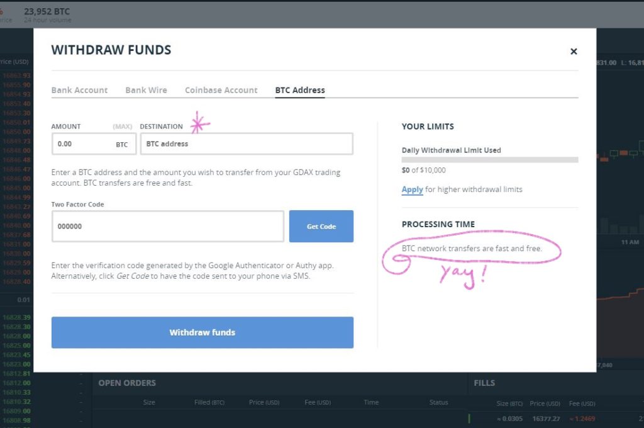Viewport: 644px width, 428px height.
Task: Close the Withdraw Funds dialog
Action: [x=573, y=52]
